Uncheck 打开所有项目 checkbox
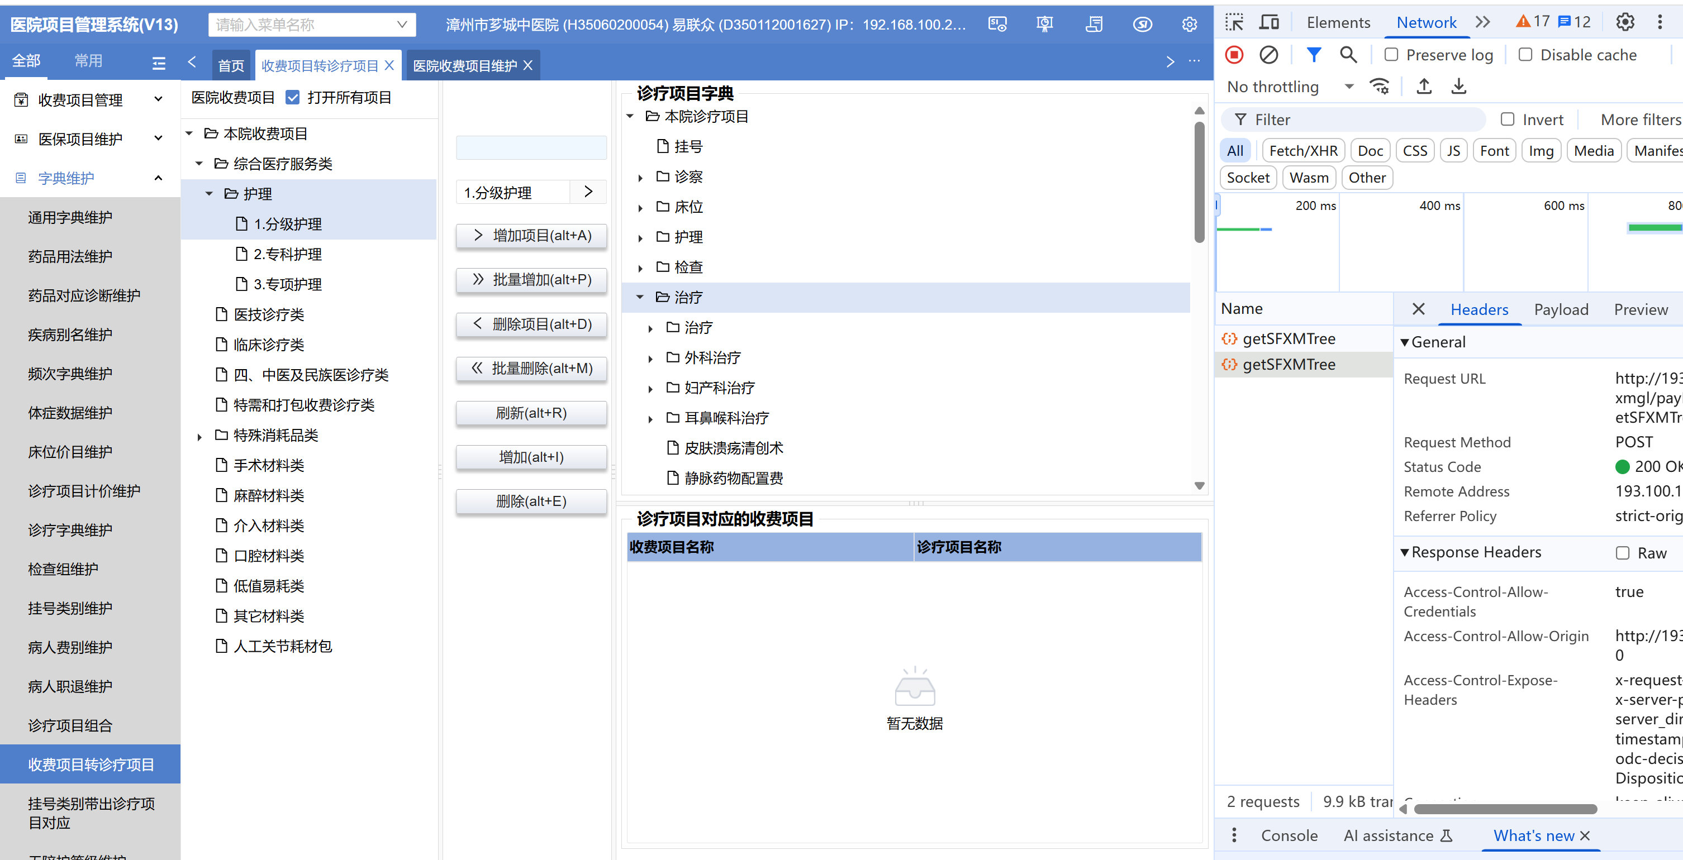Screen dimensions: 1683x860 (x=293, y=98)
